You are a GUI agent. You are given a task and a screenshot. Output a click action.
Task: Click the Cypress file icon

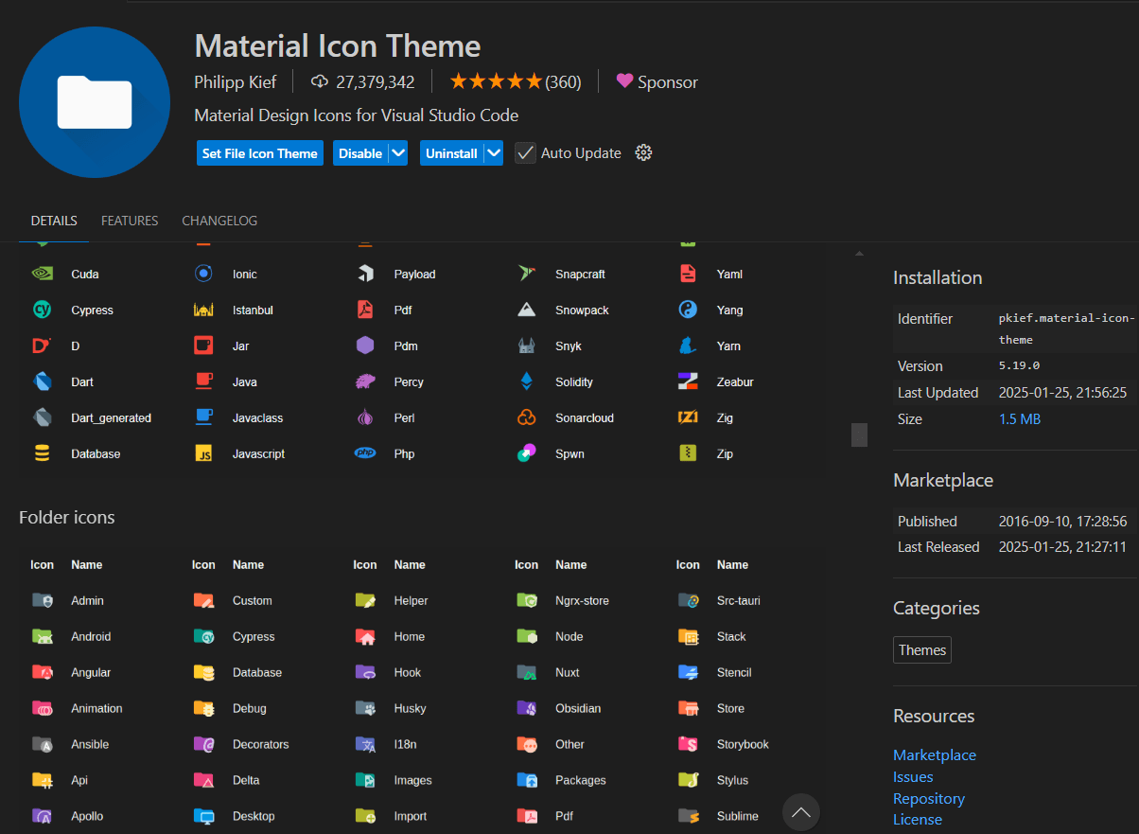(42, 310)
